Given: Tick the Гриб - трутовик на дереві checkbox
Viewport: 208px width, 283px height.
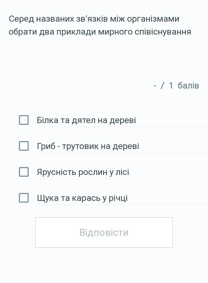Looking at the screenshot, I should (24, 146).
